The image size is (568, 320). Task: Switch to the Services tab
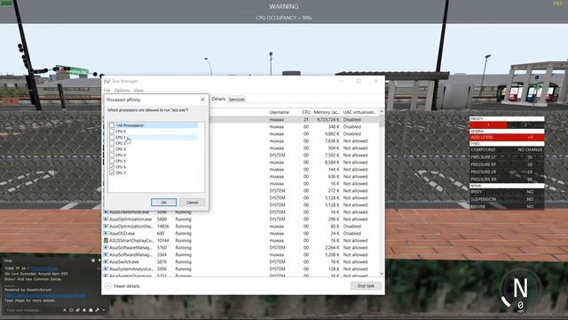pyautogui.click(x=237, y=100)
